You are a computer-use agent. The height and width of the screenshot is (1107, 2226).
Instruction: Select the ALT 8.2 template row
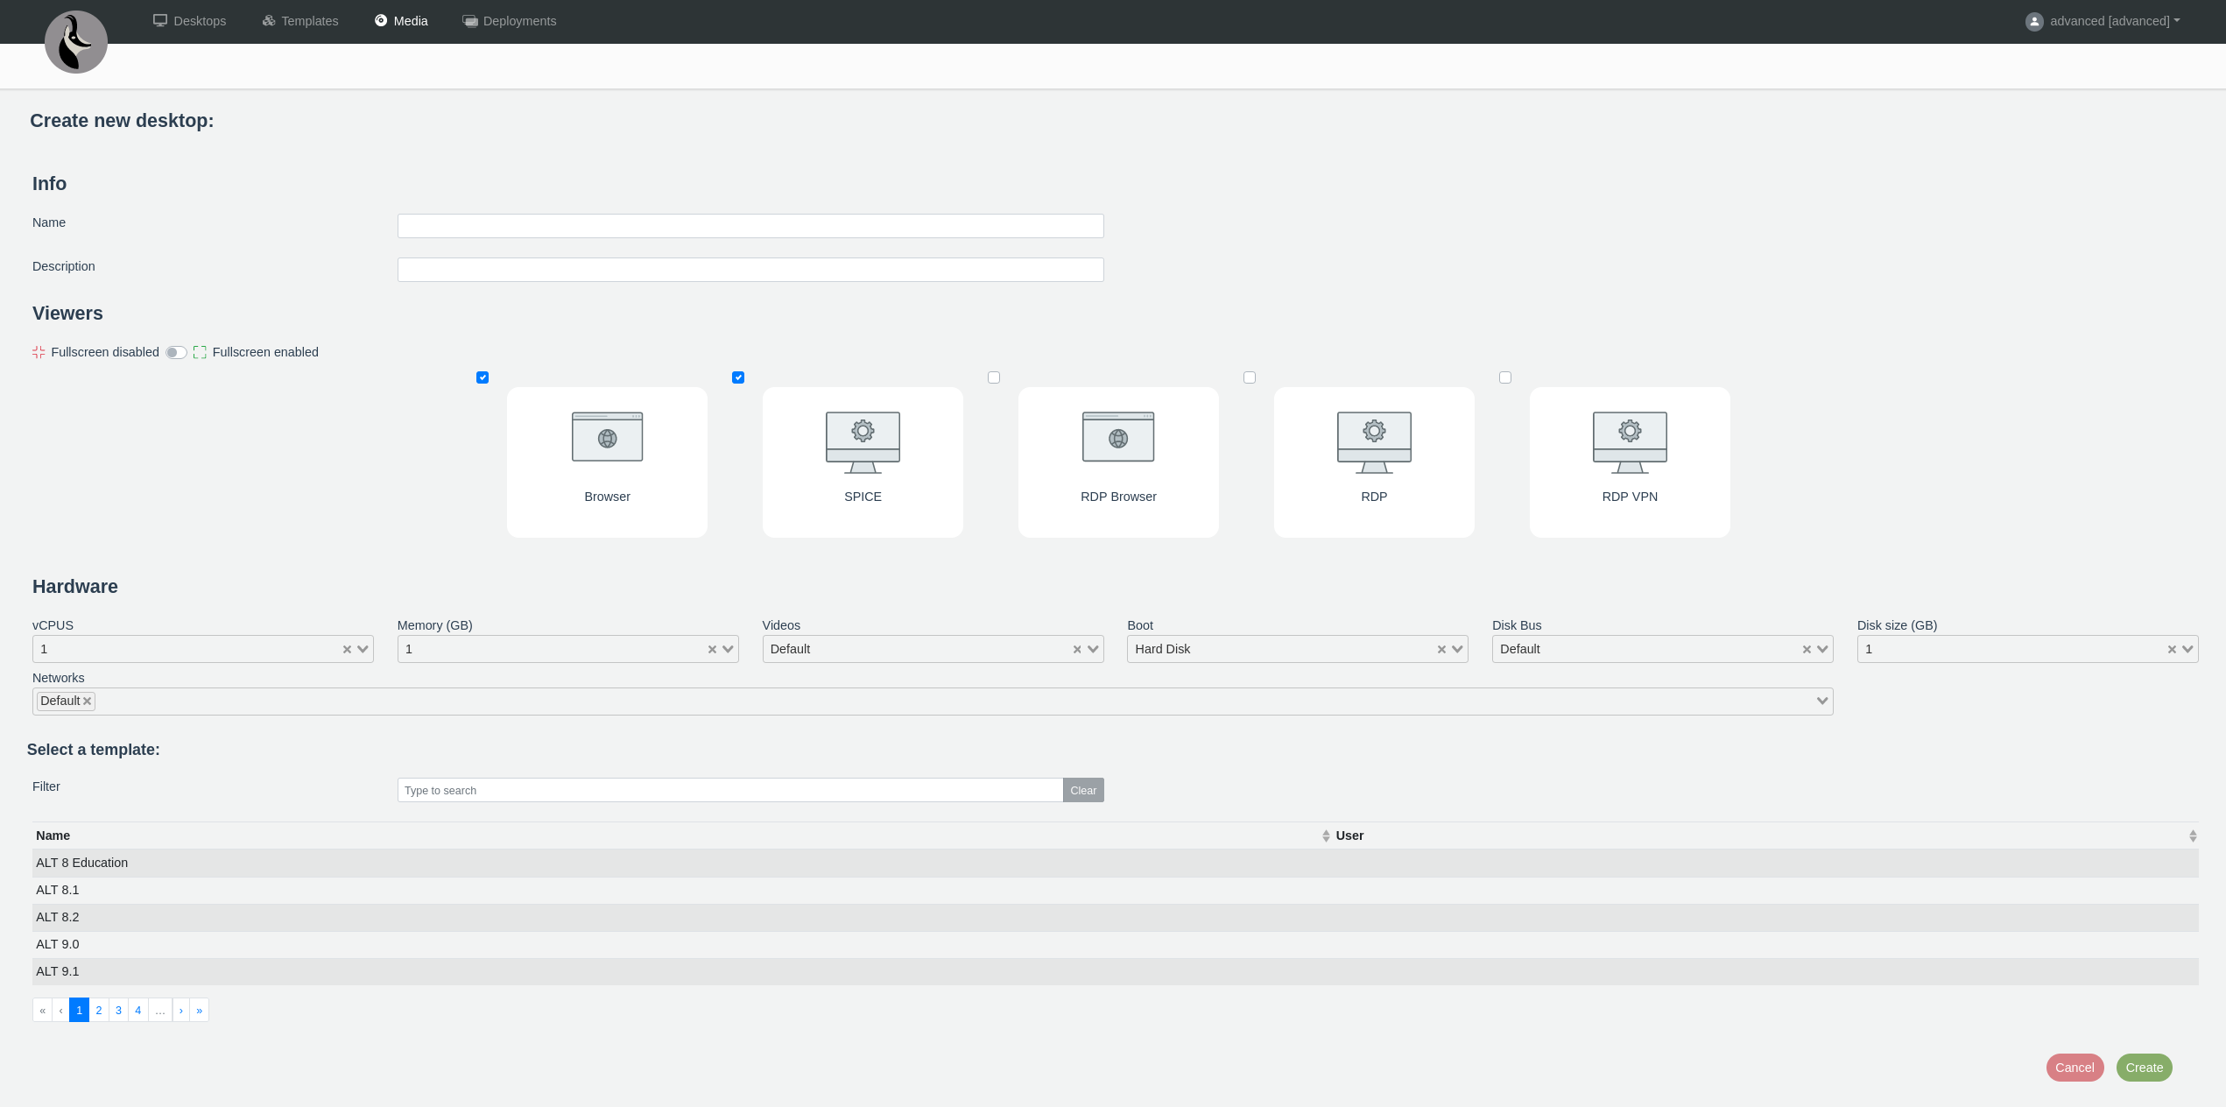tap(58, 917)
